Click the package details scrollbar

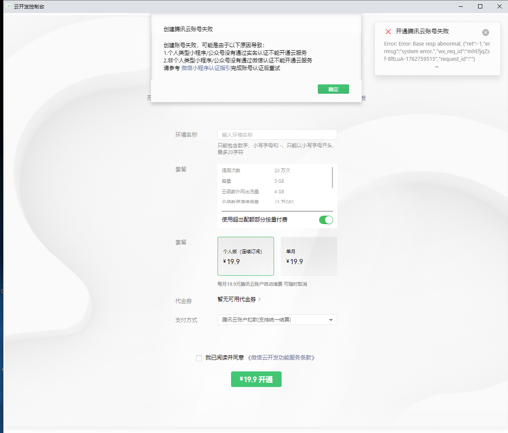coord(333,177)
